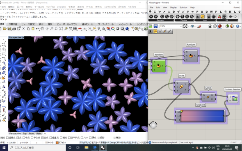This screenshot has height=151, width=242.
Task: Expand the Perspective viewport title menu
Action: [x=23, y=37]
